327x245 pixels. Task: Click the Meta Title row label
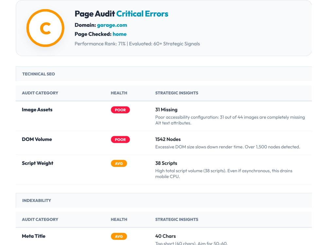click(x=34, y=236)
